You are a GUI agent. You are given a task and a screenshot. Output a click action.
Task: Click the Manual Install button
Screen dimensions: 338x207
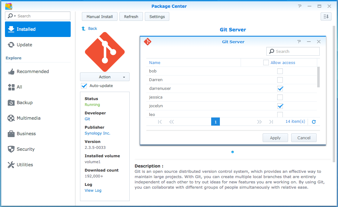(100, 17)
